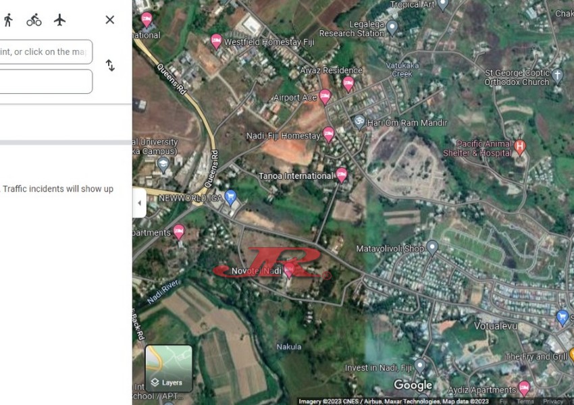Click Pacific Animal Shelter & Hospital marker

coord(519,147)
